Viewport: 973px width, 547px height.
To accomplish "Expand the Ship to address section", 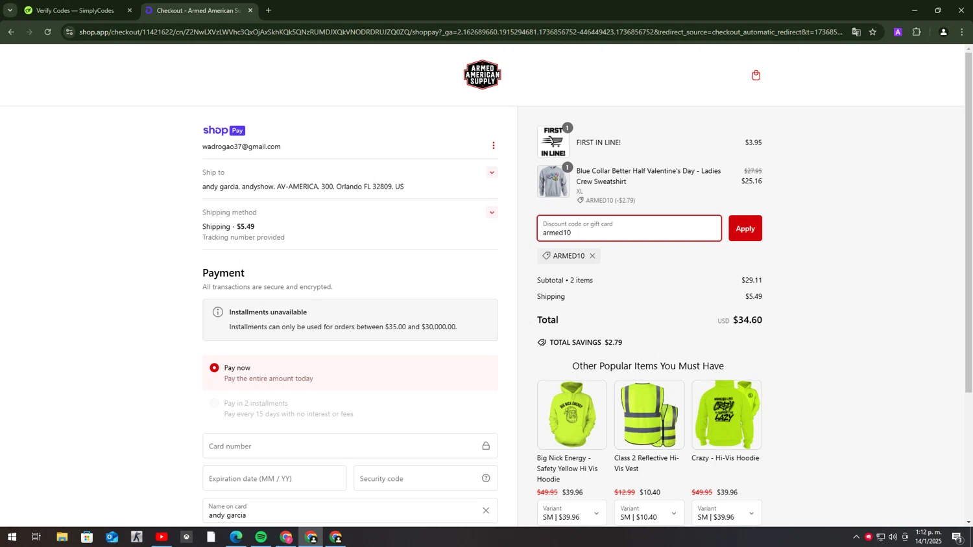I will (492, 172).
